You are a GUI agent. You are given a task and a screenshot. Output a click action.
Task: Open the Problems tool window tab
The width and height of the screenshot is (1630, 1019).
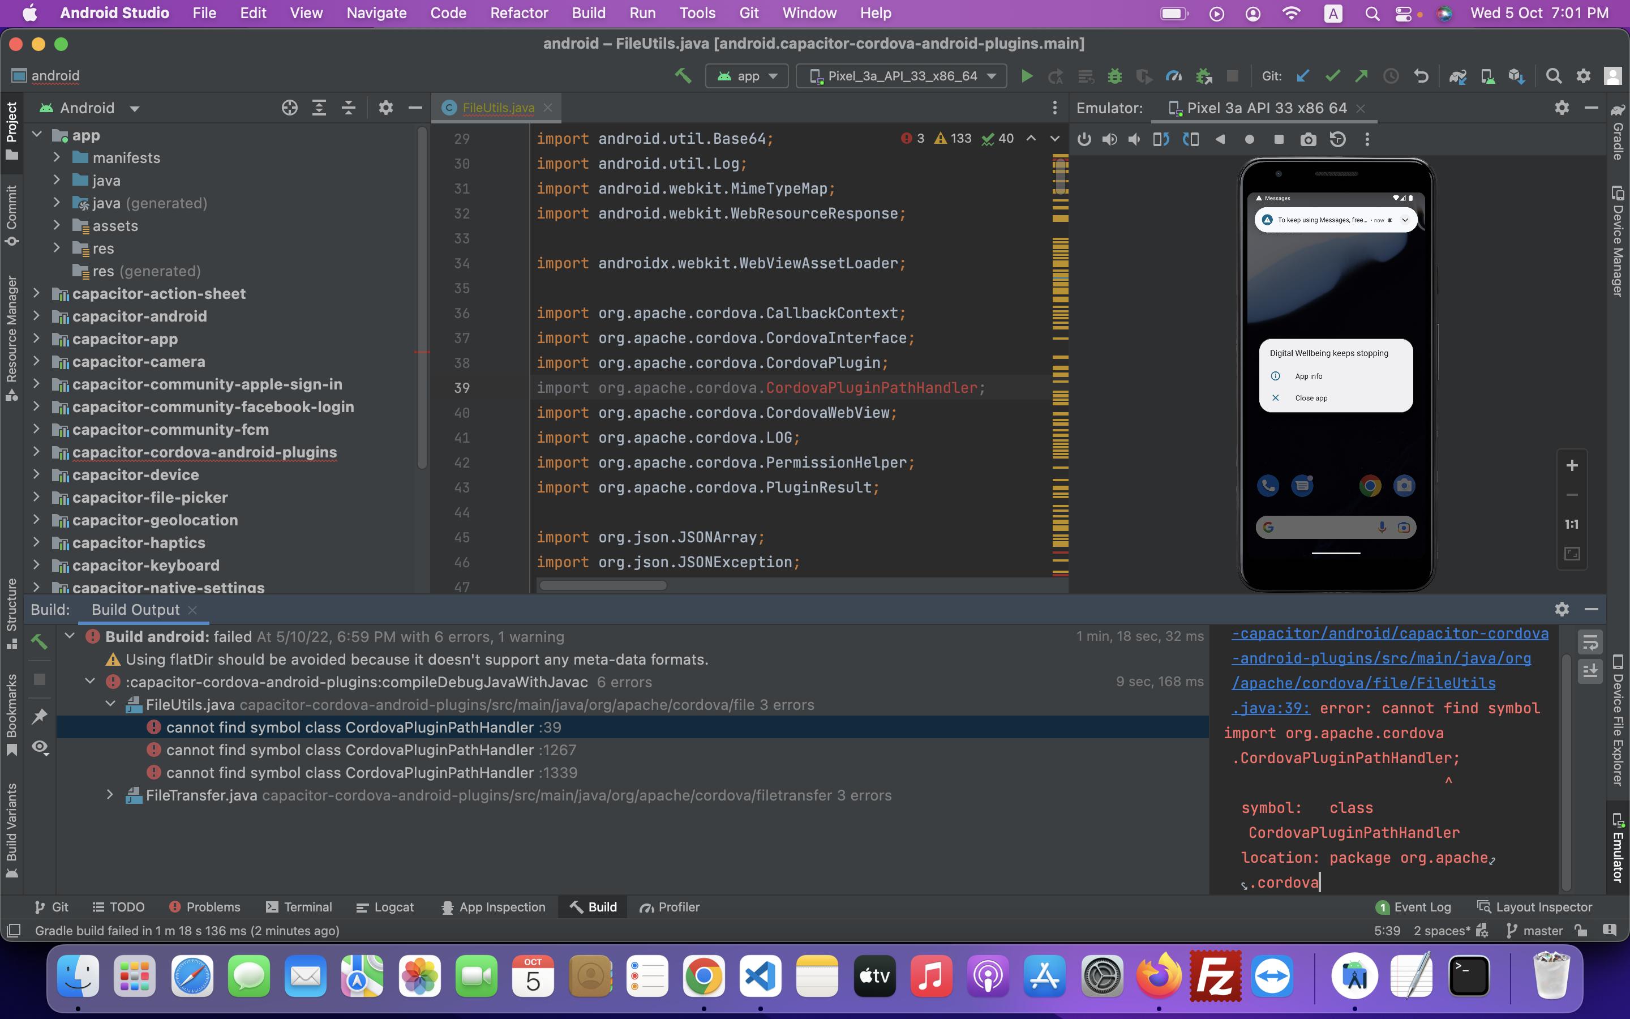pyautogui.click(x=205, y=907)
